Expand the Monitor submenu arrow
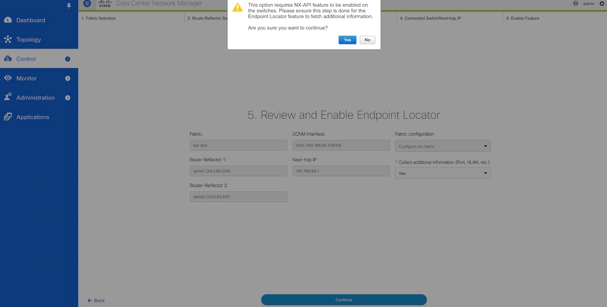Screen dimensions: 607x307 pyautogui.click(x=68, y=78)
